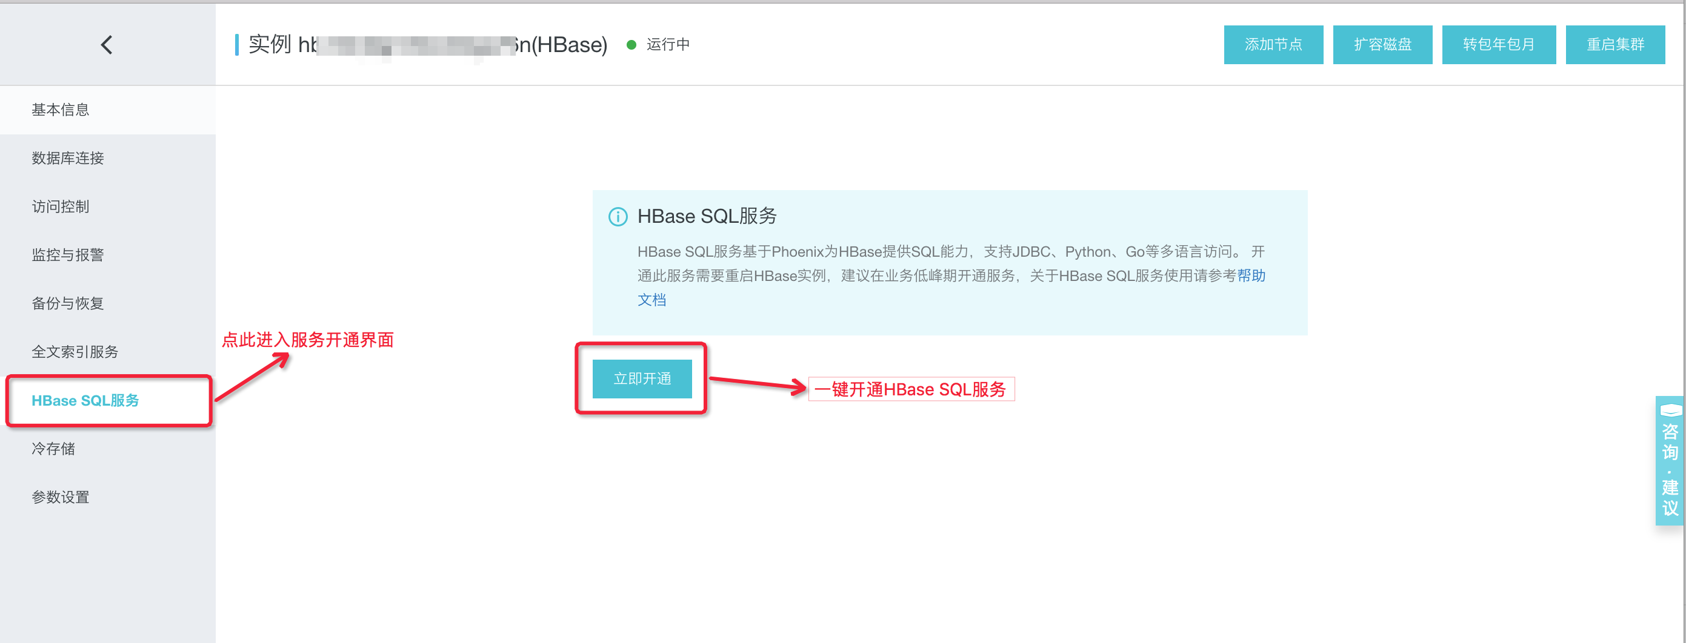Open 冷存储 menu item
The width and height of the screenshot is (1686, 643).
pyautogui.click(x=107, y=449)
